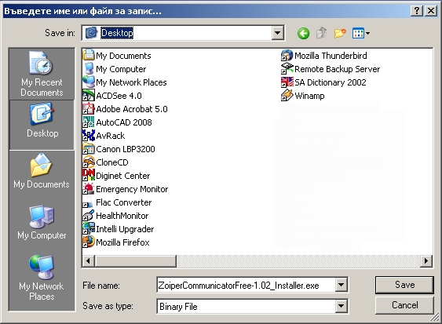Viewport: 442px width, 324px height.
Task: Open My Documents in places bar
Action: coord(42,171)
